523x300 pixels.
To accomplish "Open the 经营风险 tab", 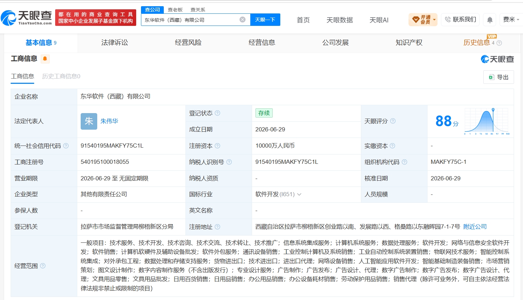I will pos(188,43).
